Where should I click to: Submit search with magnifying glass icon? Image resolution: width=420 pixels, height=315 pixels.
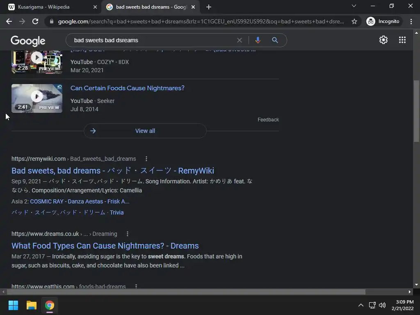point(275,40)
